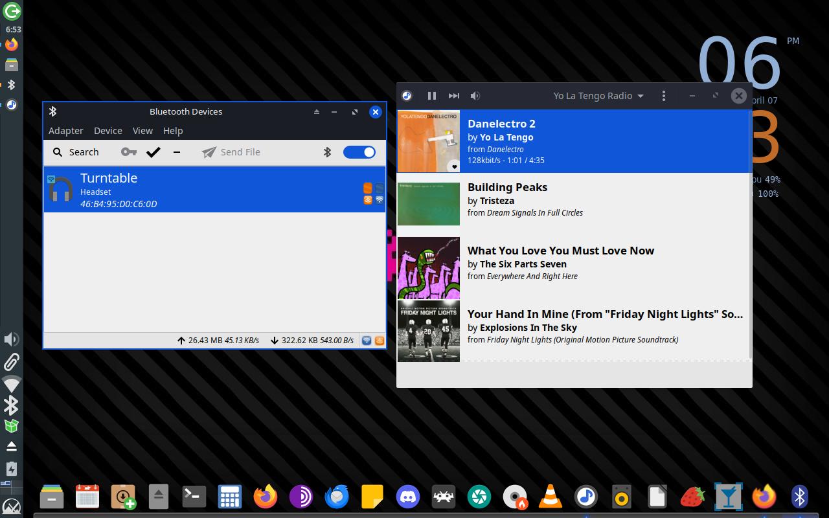Click the keep-above arrow in Bluetooth titlebar

coord(317,111)
